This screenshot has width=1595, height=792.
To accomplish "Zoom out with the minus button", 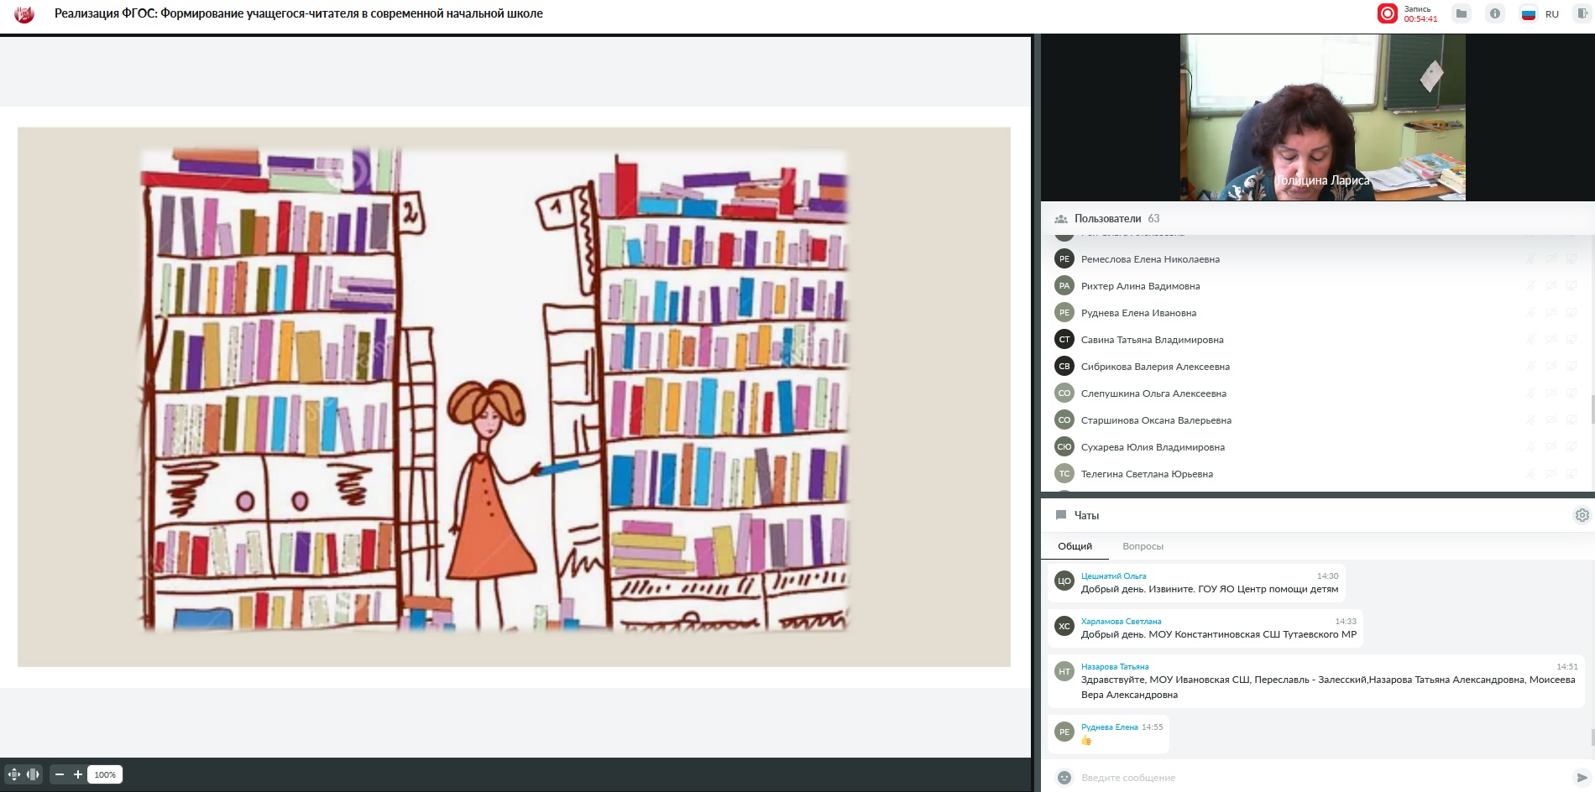I will [x=60, y=774].
